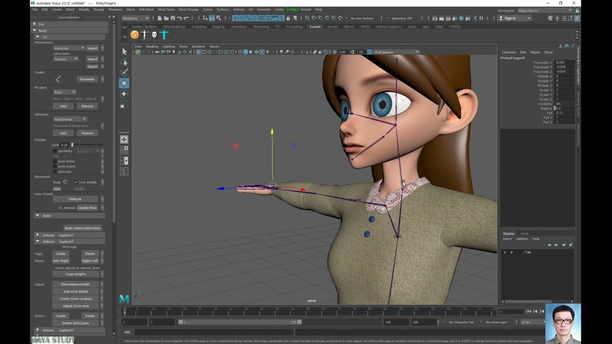Click the time range slider bar

tap(241, 322)
